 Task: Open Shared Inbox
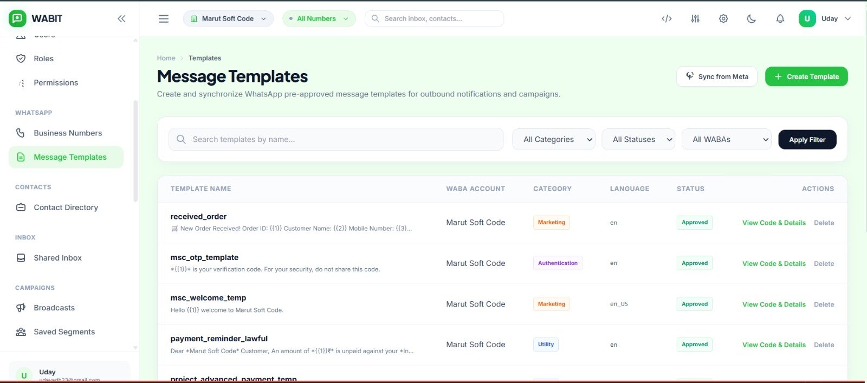66,258
